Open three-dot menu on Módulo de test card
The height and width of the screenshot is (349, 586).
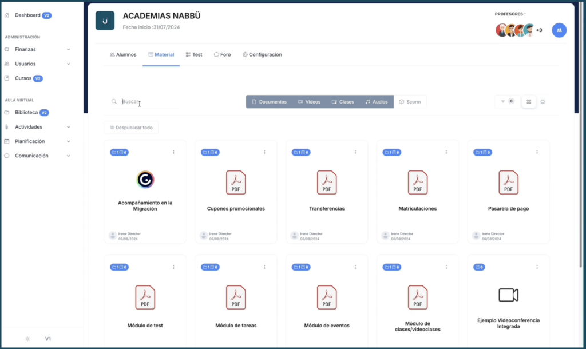(173, 267)
